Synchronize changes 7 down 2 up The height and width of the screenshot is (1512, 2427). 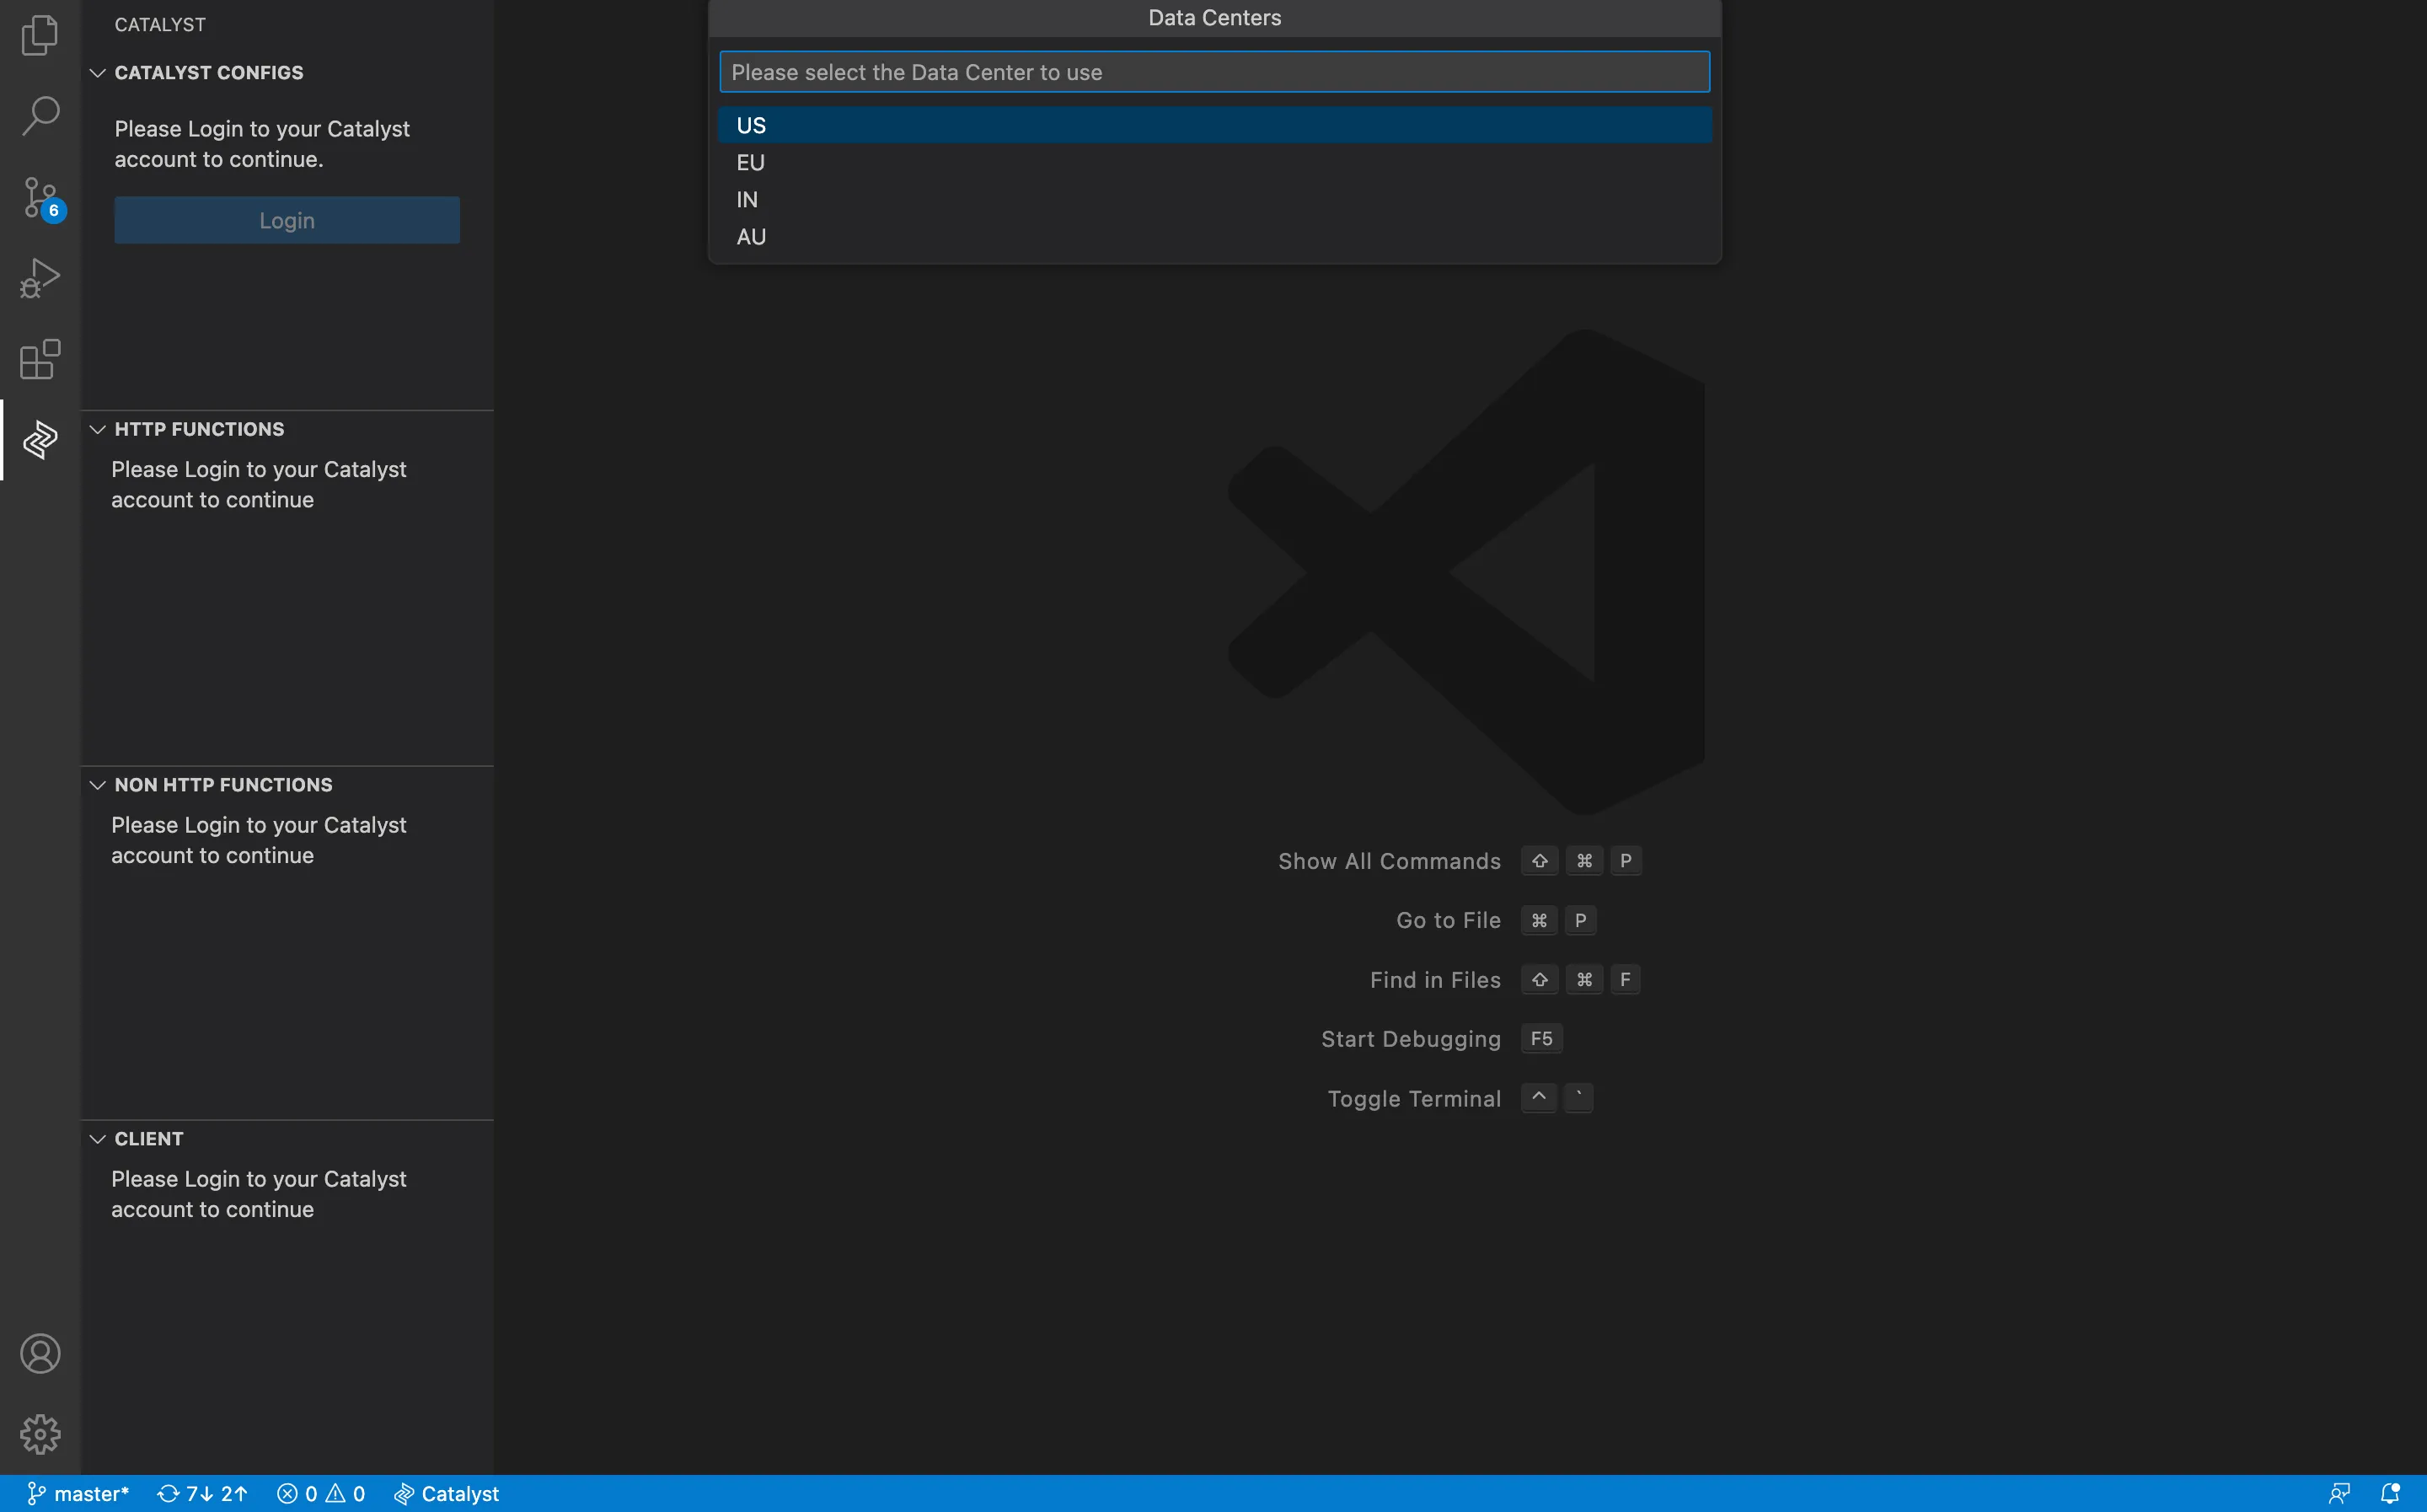(203, 1493)
